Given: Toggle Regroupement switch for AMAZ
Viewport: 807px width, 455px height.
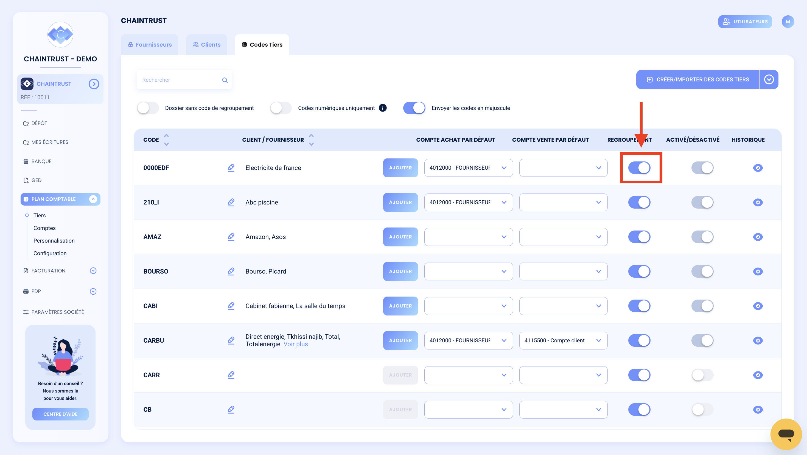Looking at the screenshot, I should (639, 237).
